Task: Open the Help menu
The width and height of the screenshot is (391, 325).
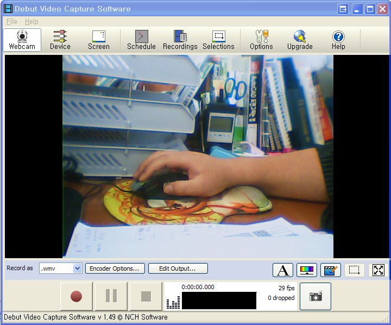Action: pyautogui.click(x=31, y=22)
